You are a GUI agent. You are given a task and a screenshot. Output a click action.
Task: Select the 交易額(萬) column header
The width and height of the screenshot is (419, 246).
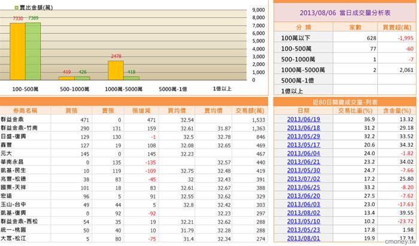250,111
